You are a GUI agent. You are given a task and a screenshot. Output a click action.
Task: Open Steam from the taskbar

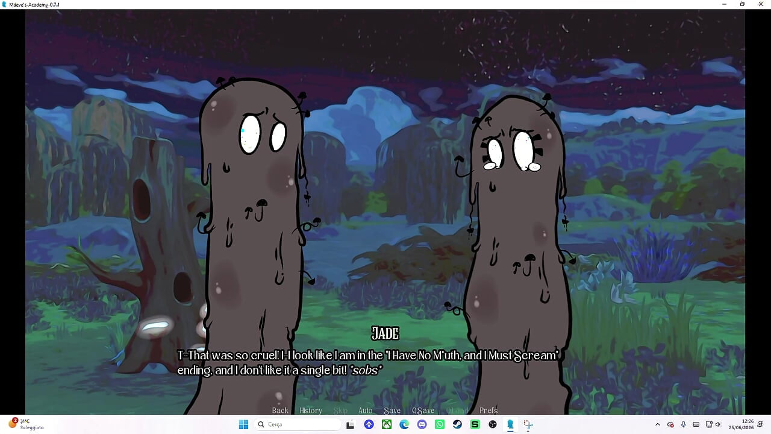pyautogui.click(x=457, y=424)
